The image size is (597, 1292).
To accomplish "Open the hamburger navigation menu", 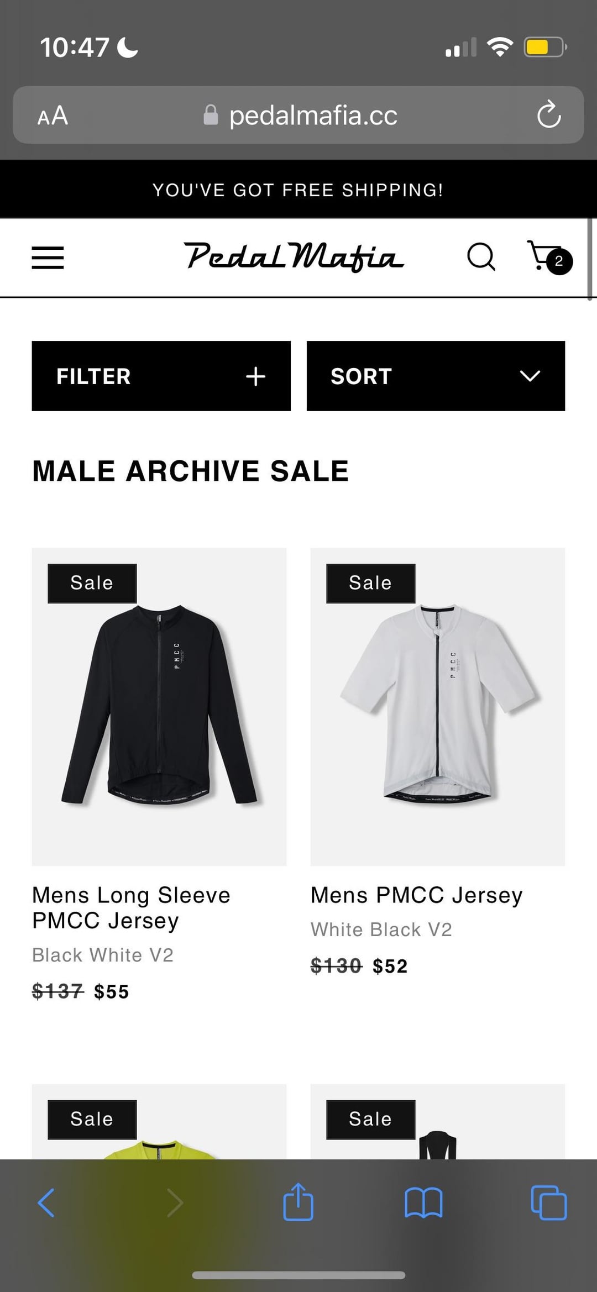I will coord(48,258).
